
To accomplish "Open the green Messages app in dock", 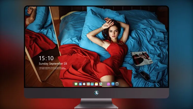I will 76,84.
